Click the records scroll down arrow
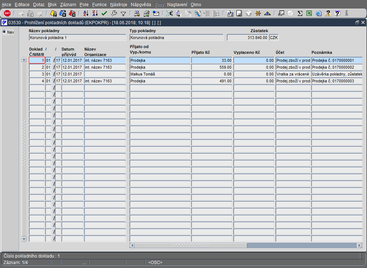367x268 pixels. [x=24, y=239]
